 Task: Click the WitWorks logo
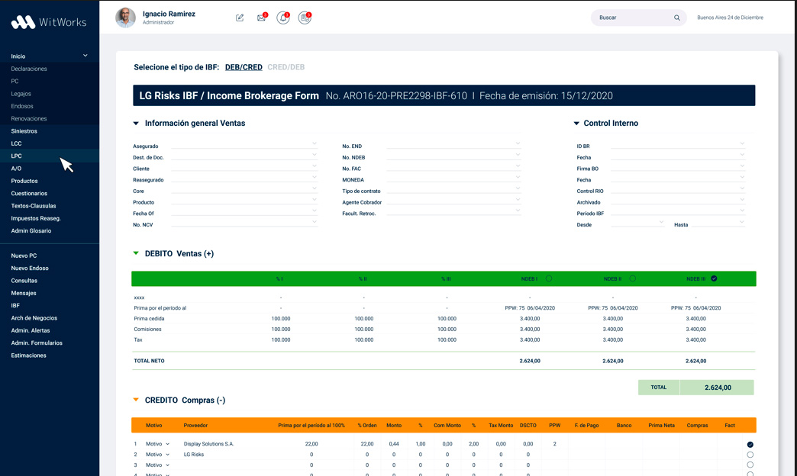49,22
